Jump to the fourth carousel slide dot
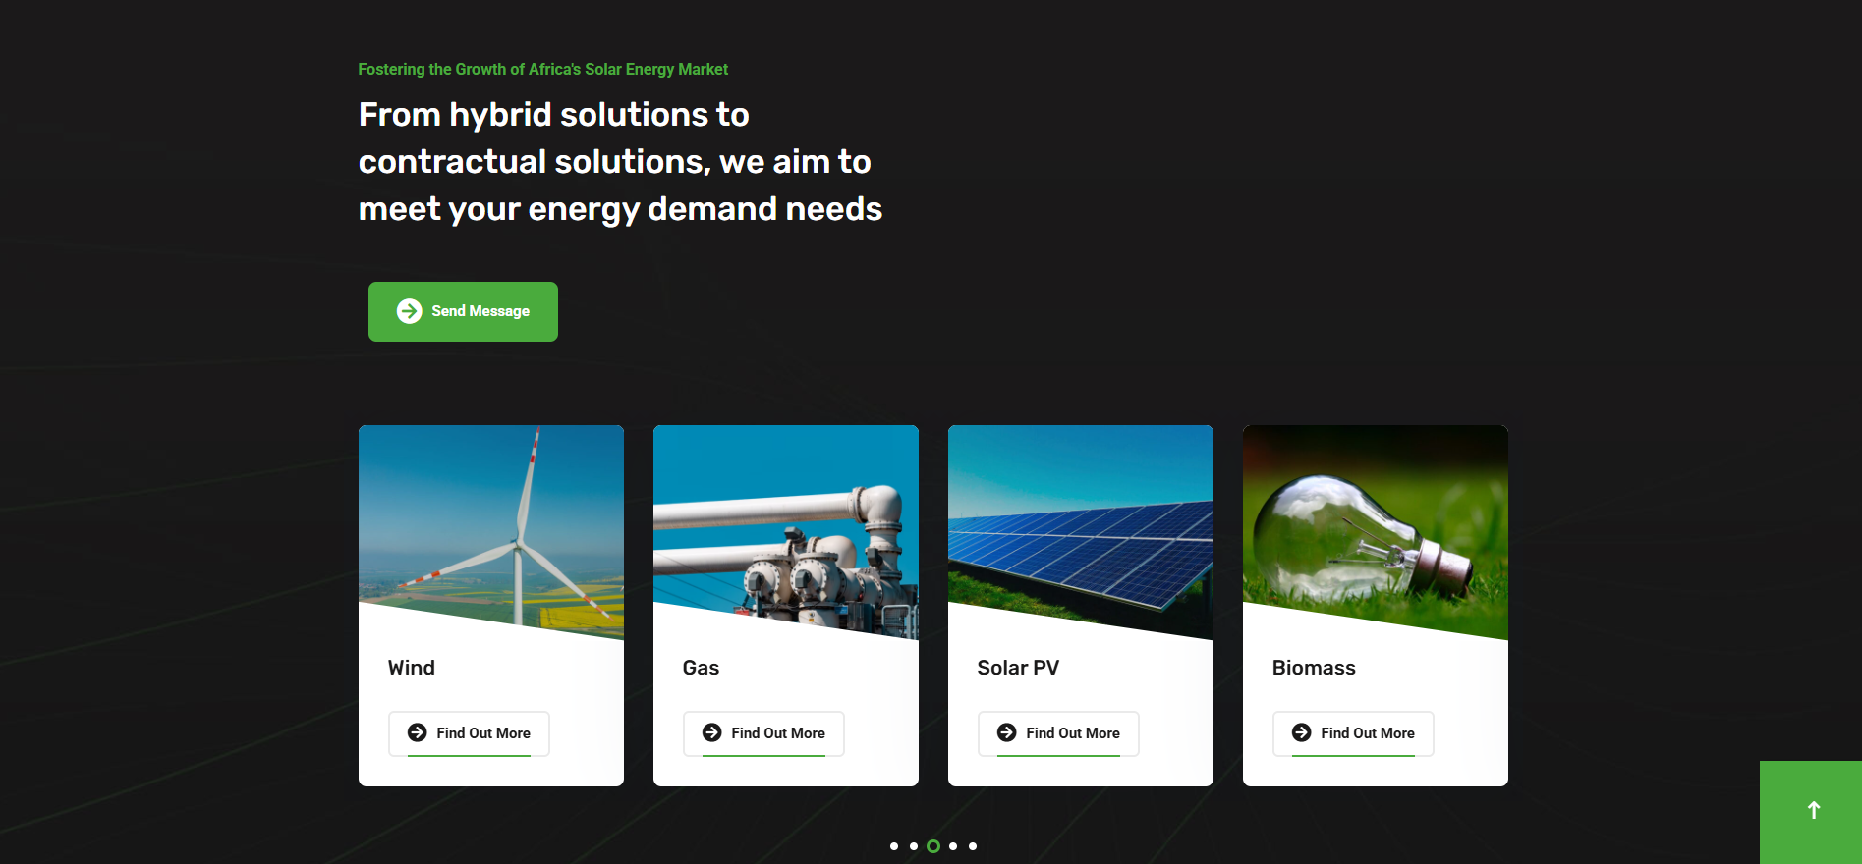 coord(953,846)
